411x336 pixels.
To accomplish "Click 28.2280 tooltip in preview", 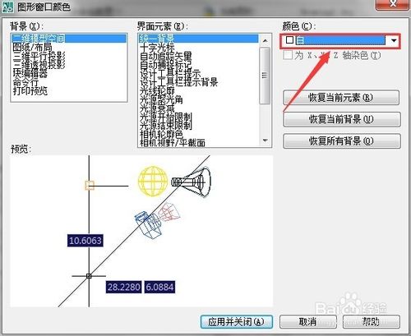I will (x=124, y=287).
